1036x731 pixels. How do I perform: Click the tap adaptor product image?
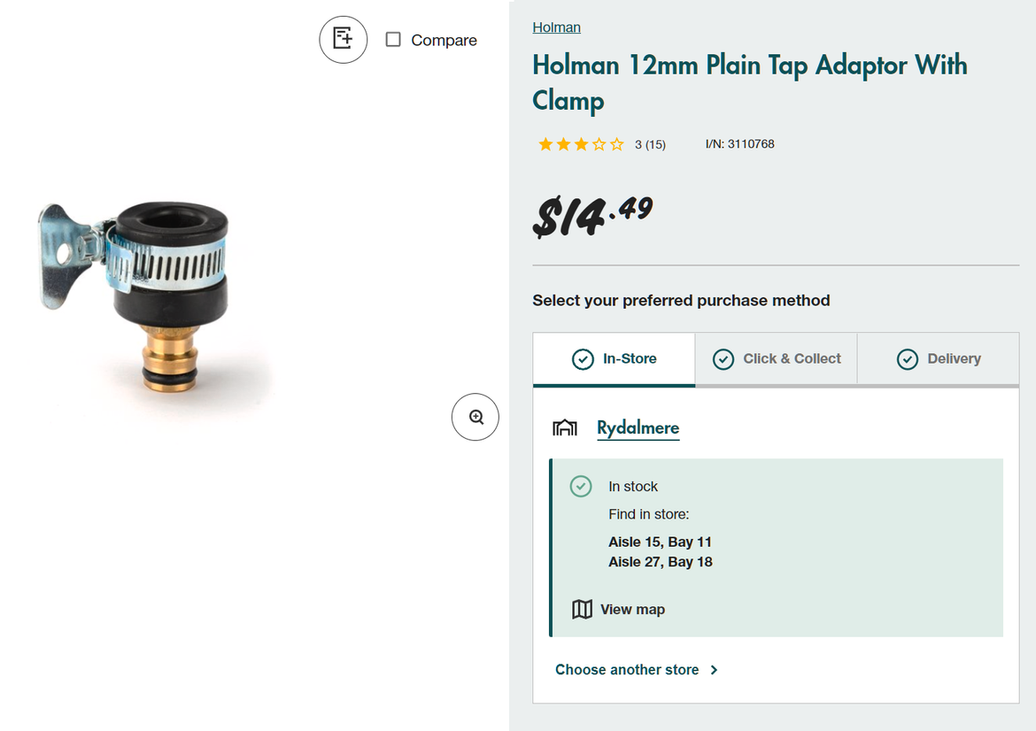coord(139,294)
